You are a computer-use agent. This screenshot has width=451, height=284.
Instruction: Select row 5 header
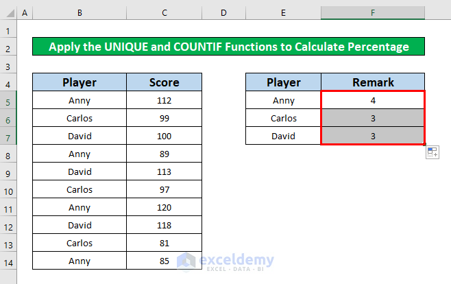click(x=8, y=101)
